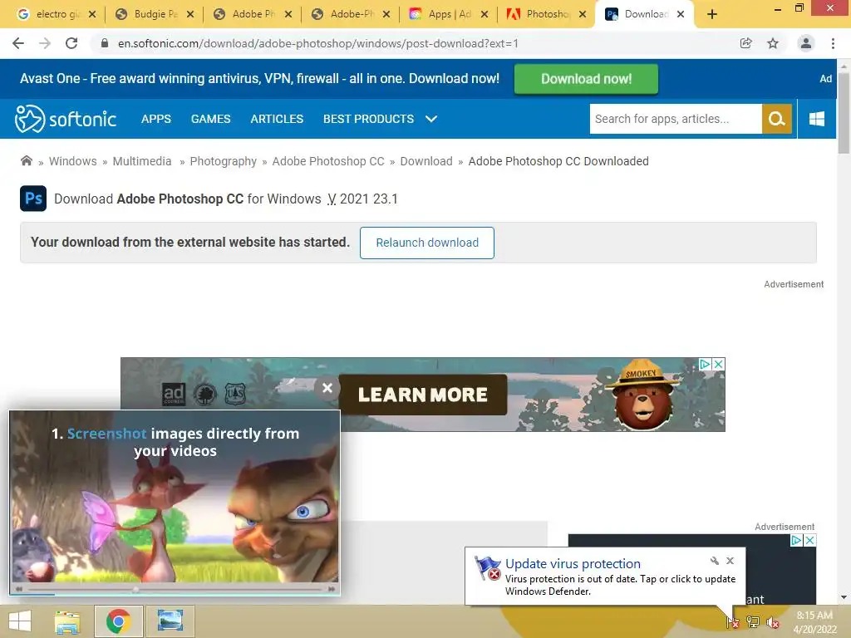Open the AdChoices icon on Smokey banner
The width and height of the screenshot is (851, 638).
click(x=705, y=364)
